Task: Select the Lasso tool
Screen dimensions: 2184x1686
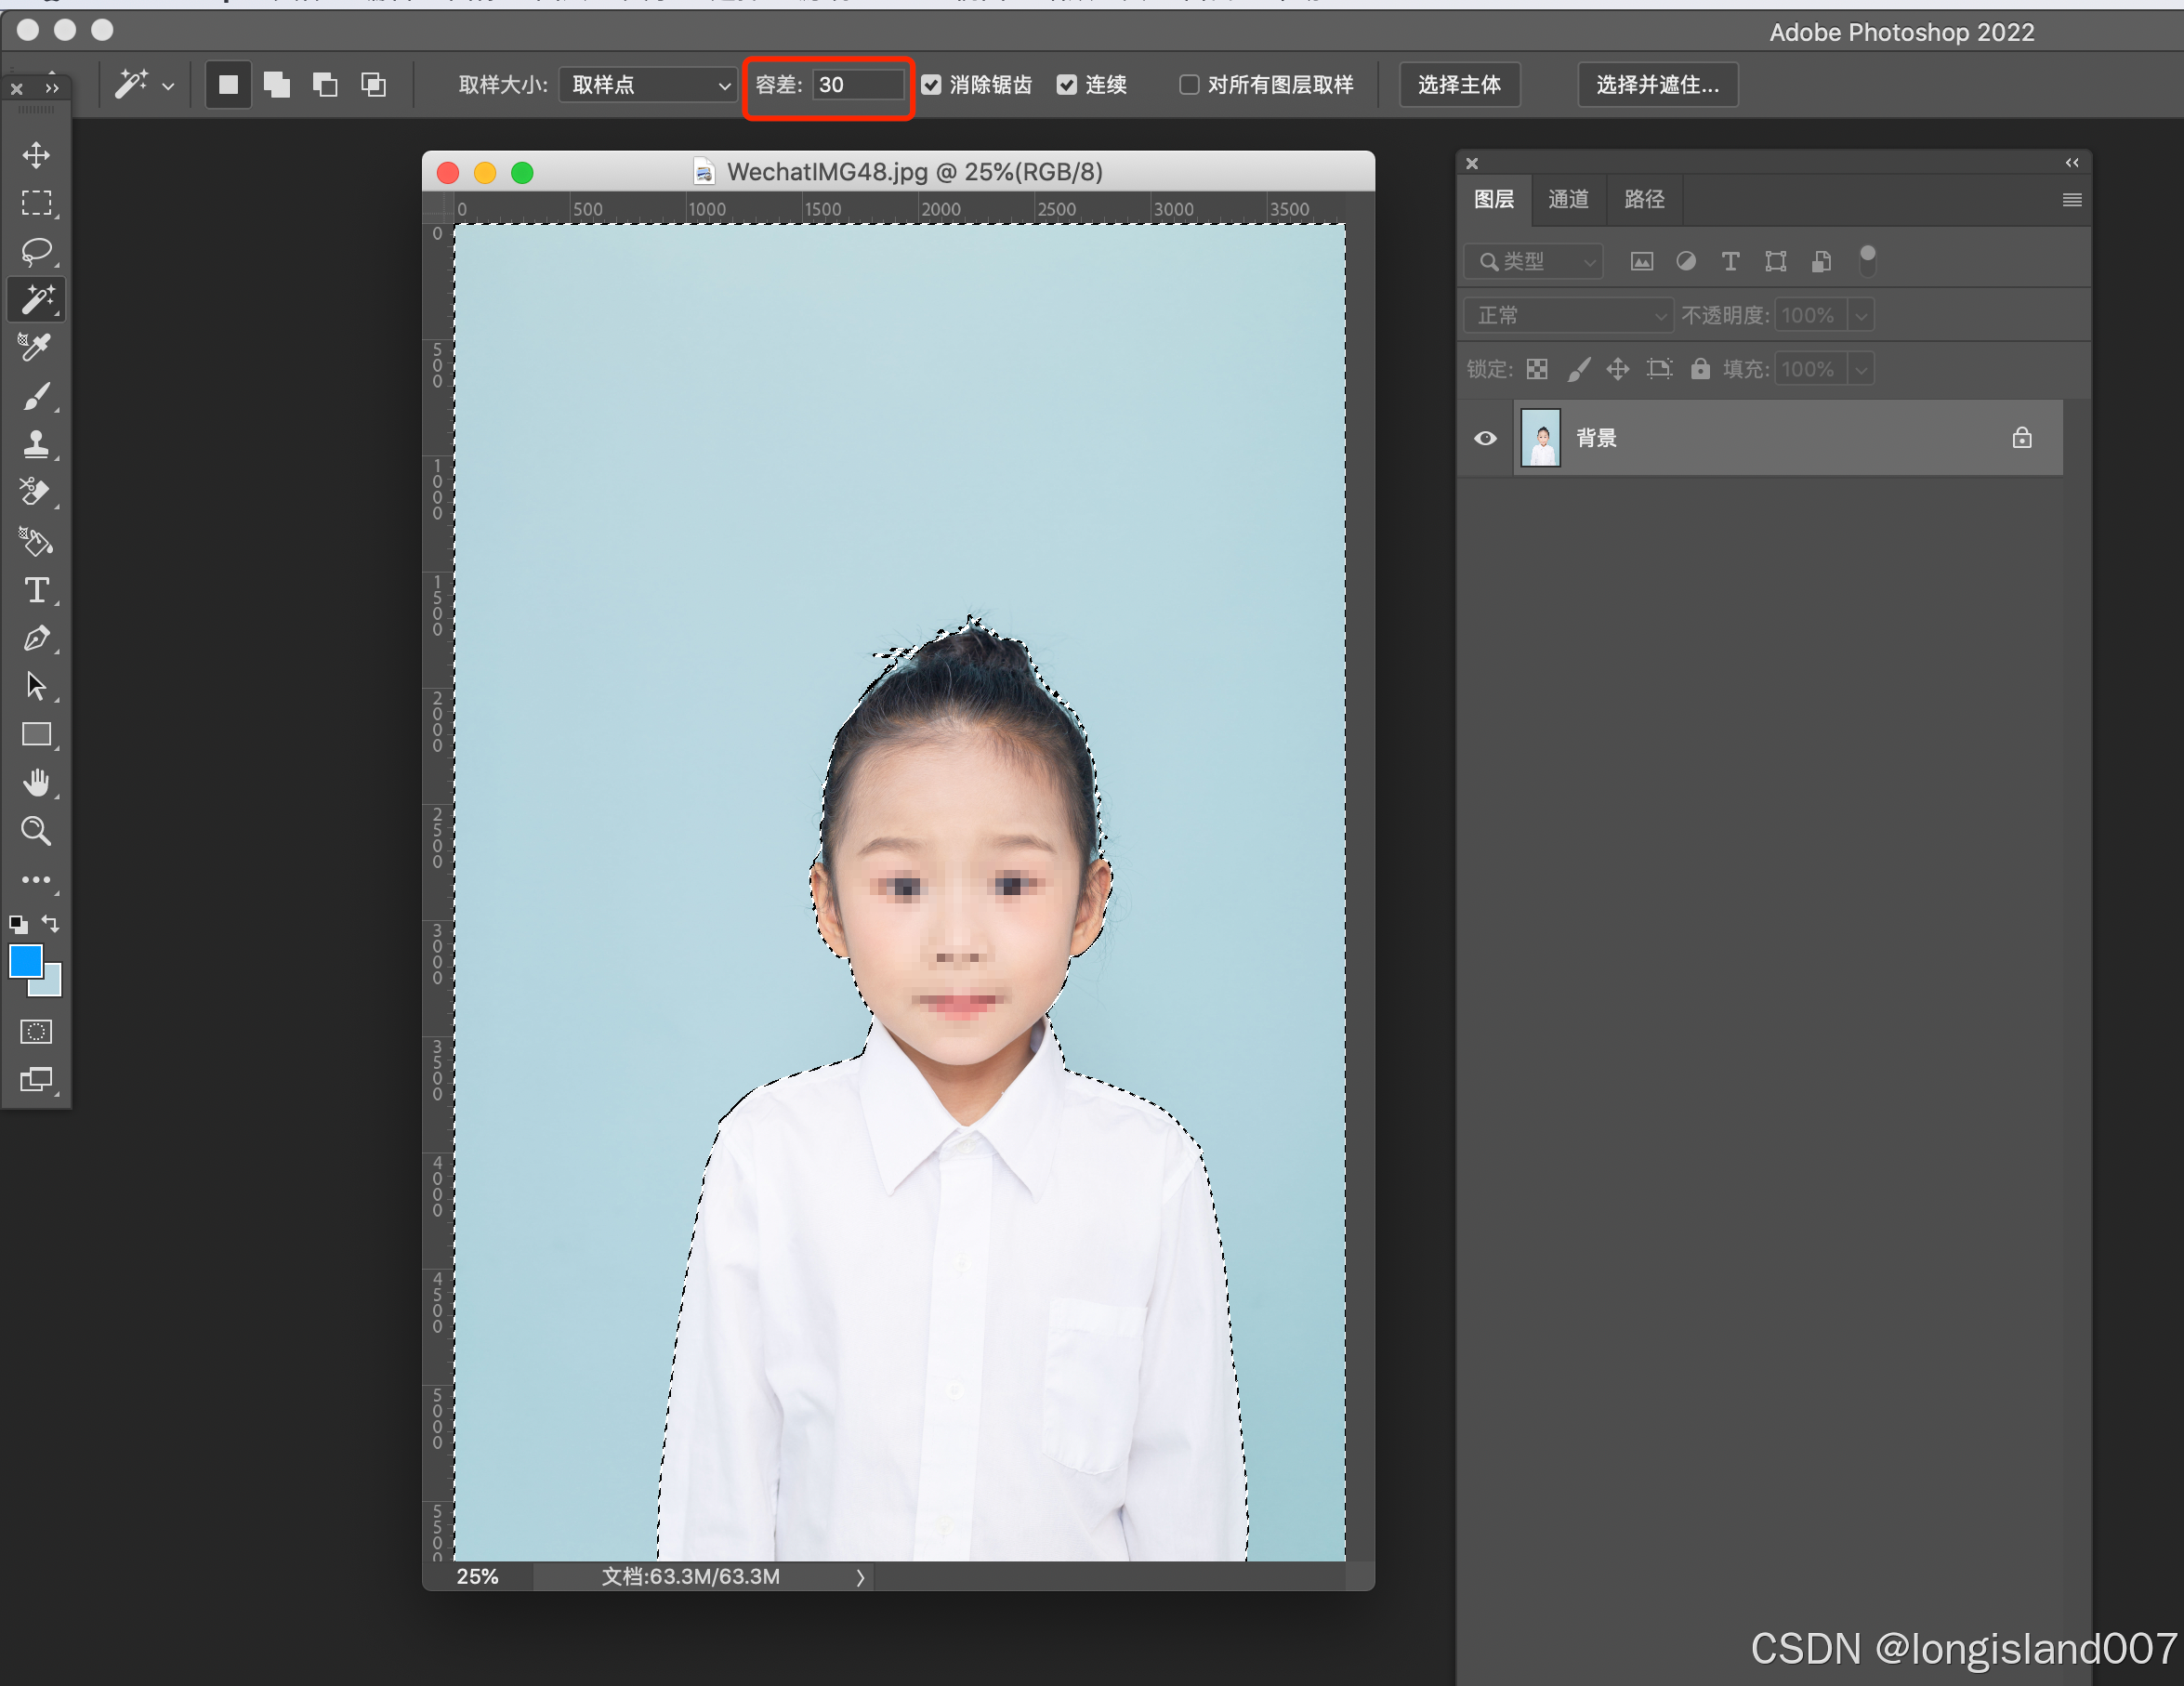Action: point(37,251)
